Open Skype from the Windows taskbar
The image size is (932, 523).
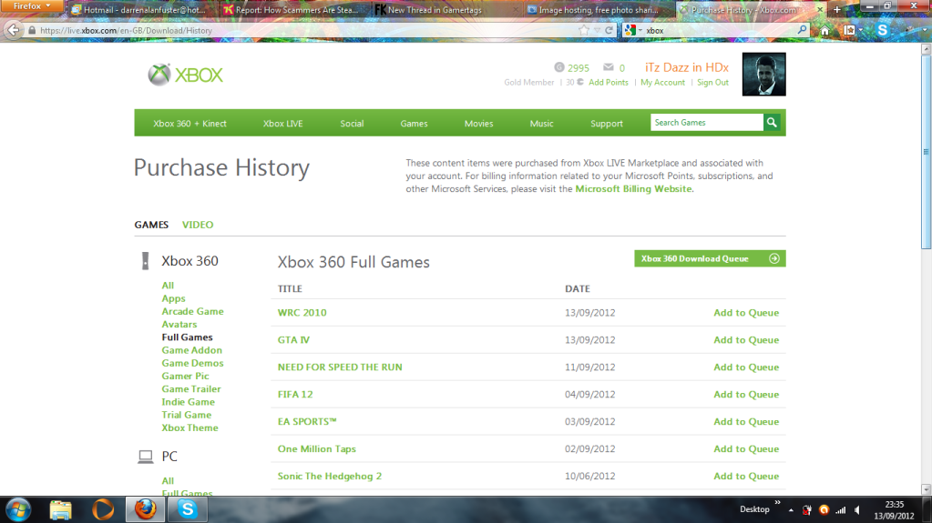(187, 509)
